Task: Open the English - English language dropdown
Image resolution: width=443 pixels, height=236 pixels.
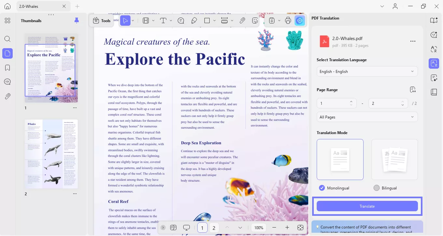Action: point(367,71)
